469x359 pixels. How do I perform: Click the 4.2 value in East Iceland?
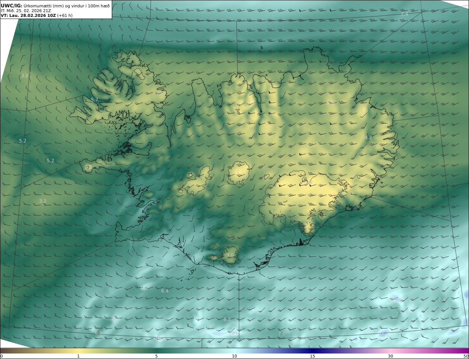coord(368,137)
